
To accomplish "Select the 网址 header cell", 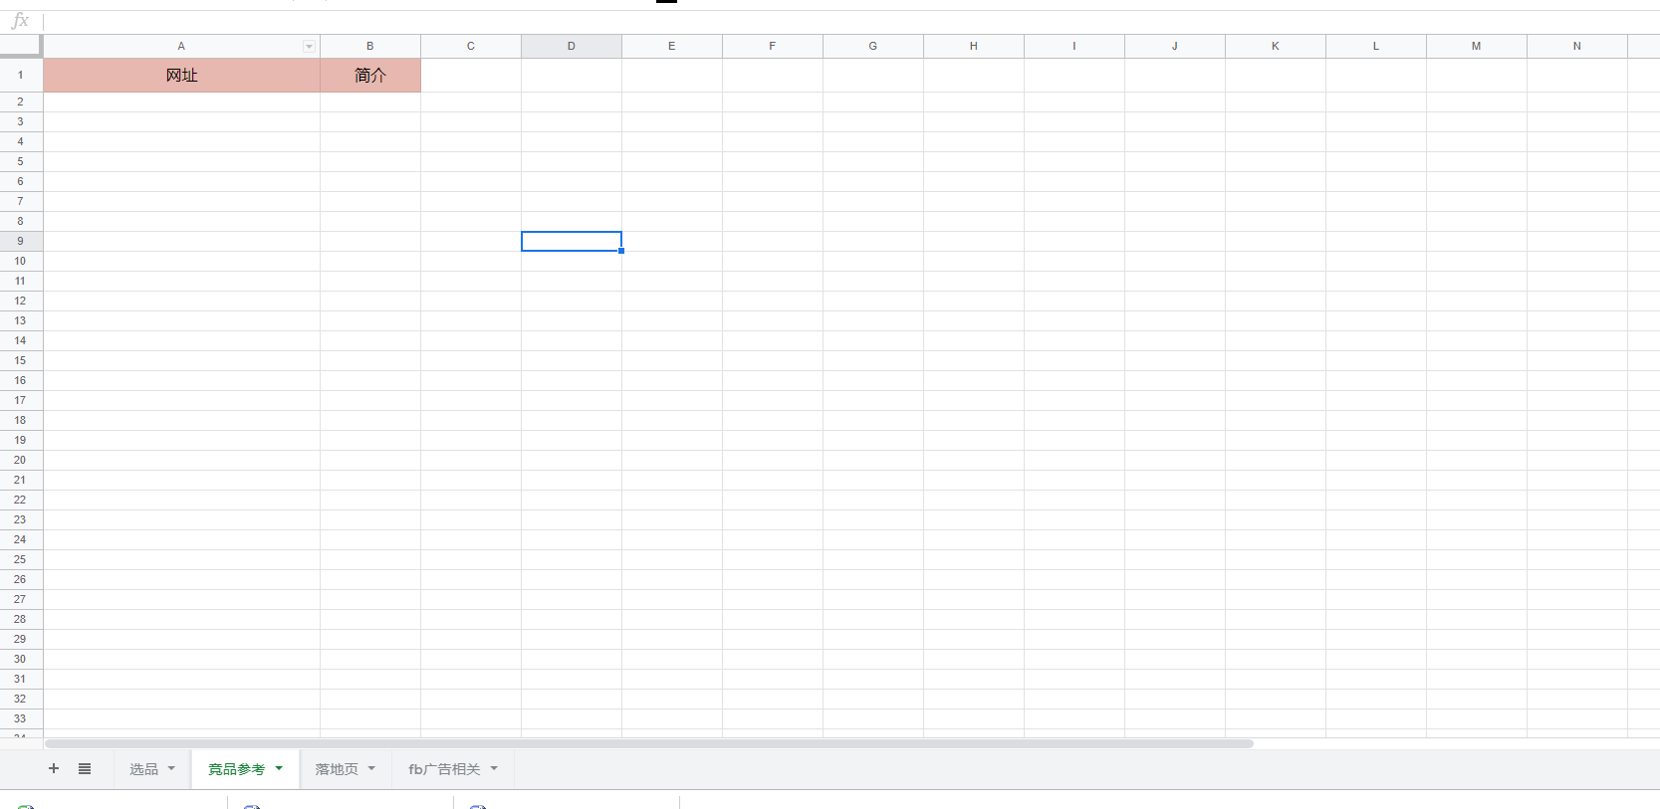I will click(181, 76).
